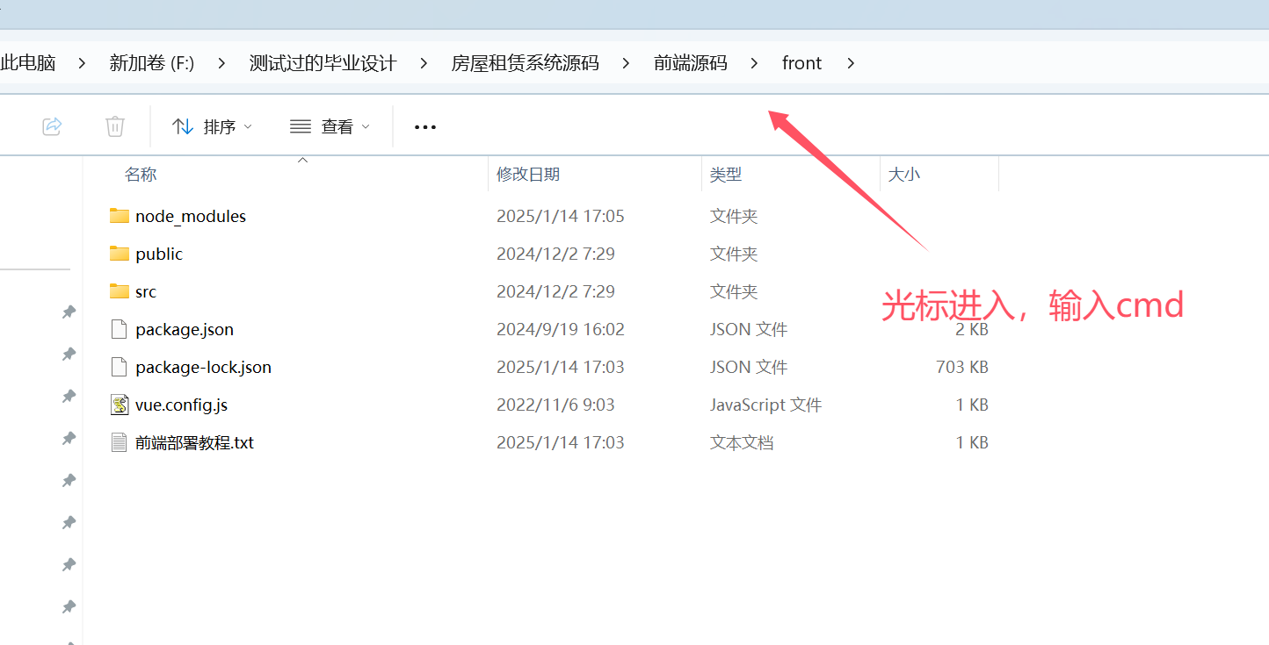Click the Delete trash icon

[114, 126]
